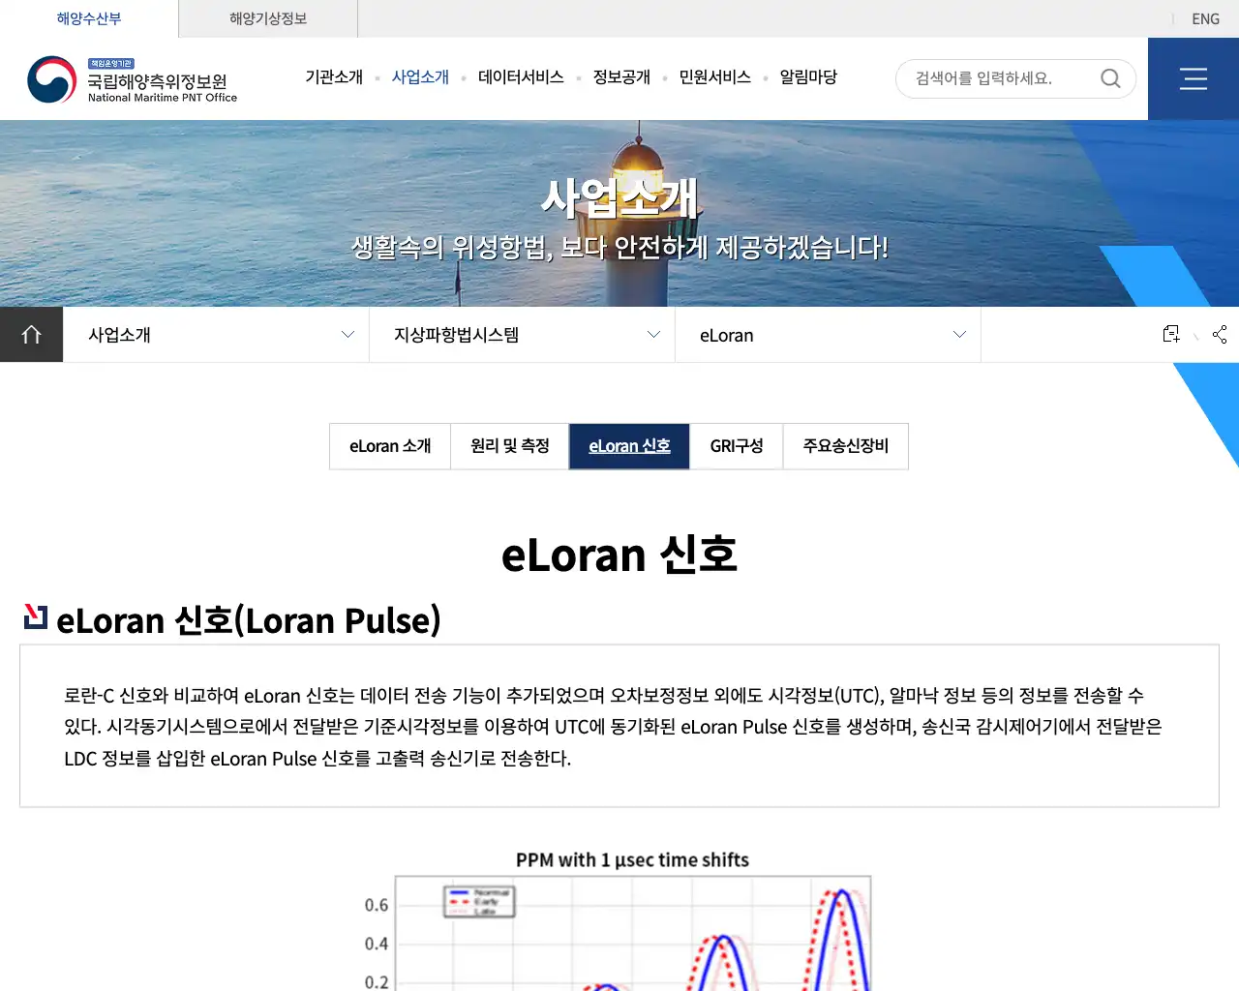The image size is (1239, 991).
Task: Switch language via ENG link
Action: point(1205,18)
